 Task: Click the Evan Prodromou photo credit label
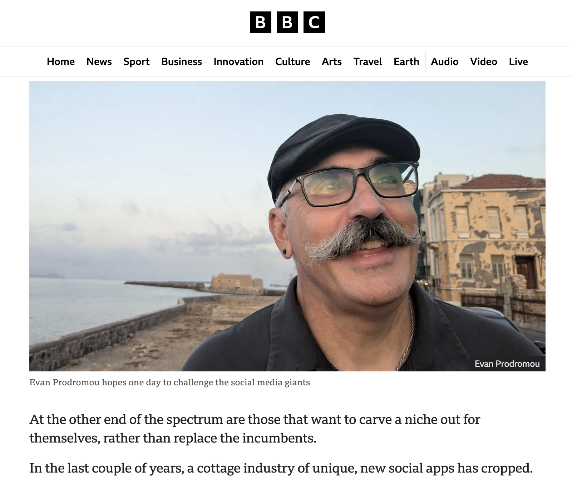pos(507,364)
